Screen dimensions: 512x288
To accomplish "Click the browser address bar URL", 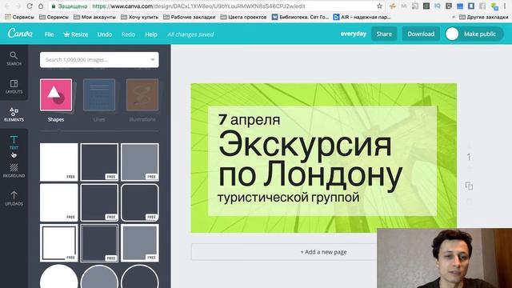I will pyautogui.click(x=198, y=6).
